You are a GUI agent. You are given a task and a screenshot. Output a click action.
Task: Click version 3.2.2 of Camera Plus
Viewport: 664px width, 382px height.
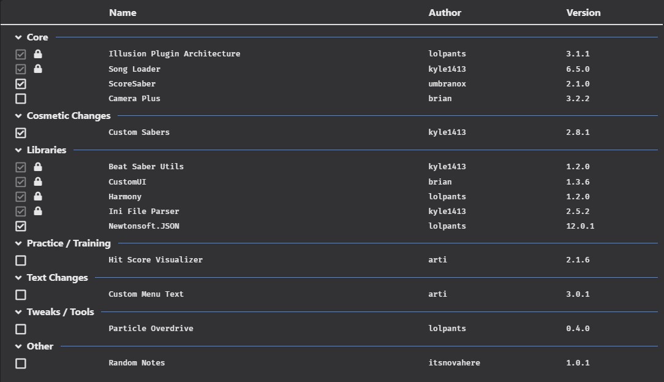[578, 98]
